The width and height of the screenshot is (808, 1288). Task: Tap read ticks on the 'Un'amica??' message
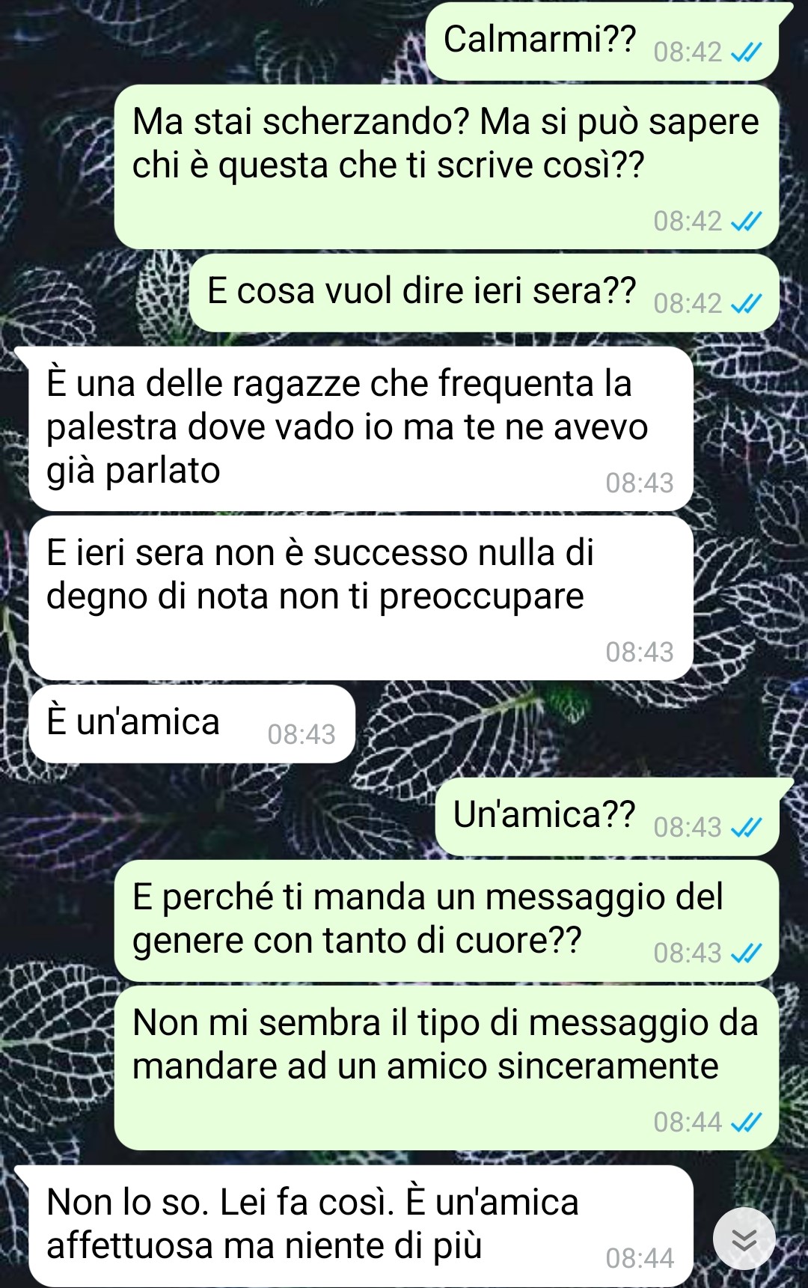746,828
